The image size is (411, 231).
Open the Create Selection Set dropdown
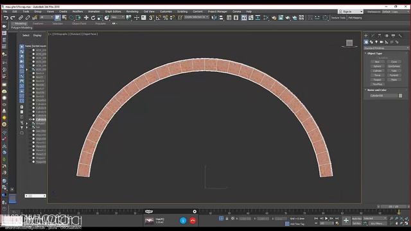196,17
